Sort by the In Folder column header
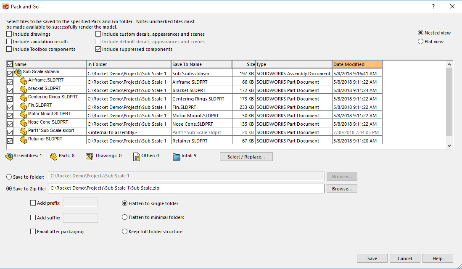462x269 pixels. (129, 64)
